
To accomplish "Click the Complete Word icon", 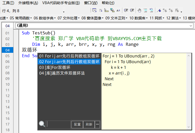I will [118, 10].
